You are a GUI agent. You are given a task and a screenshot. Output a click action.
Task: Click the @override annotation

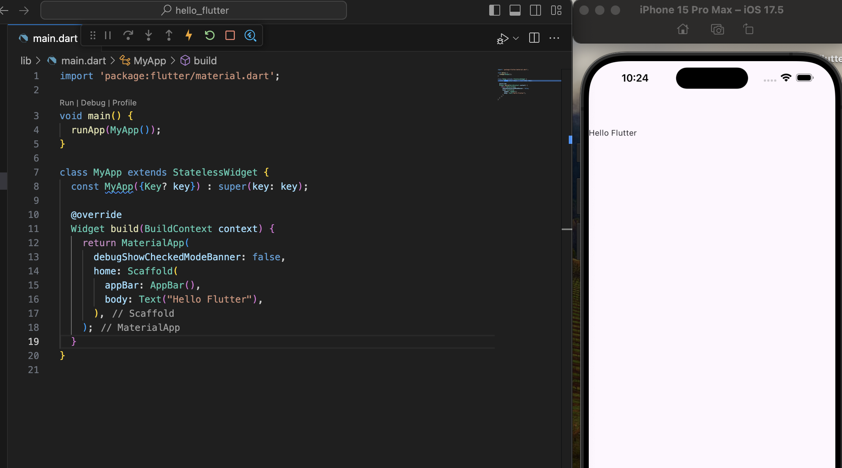(96, 215)
